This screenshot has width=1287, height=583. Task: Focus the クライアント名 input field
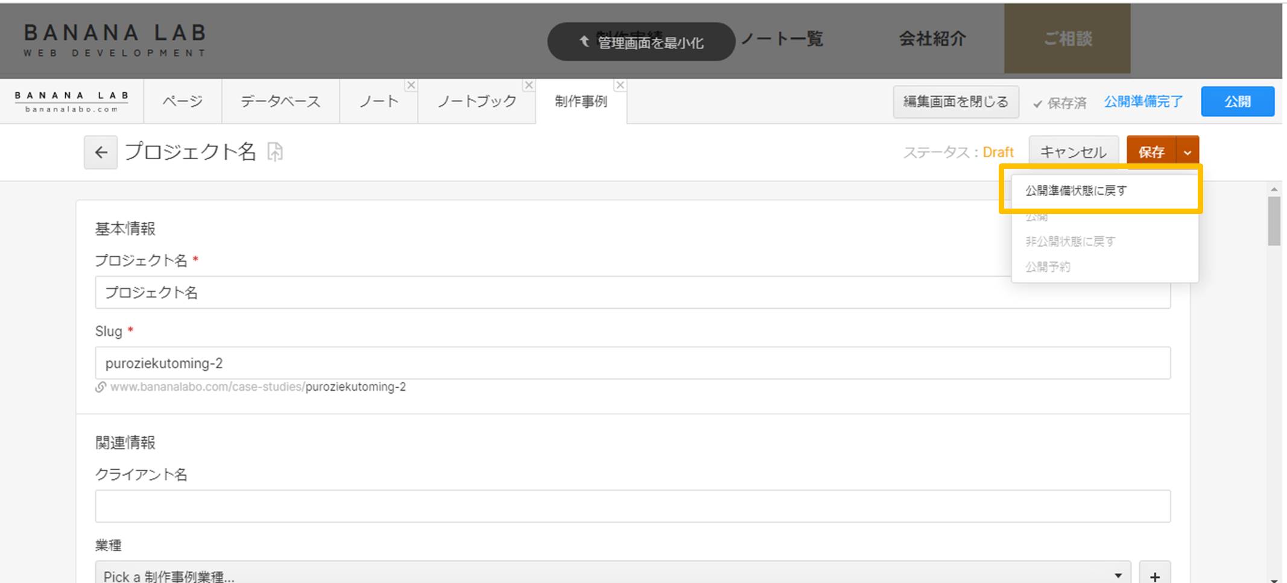[x=633, y=506]
